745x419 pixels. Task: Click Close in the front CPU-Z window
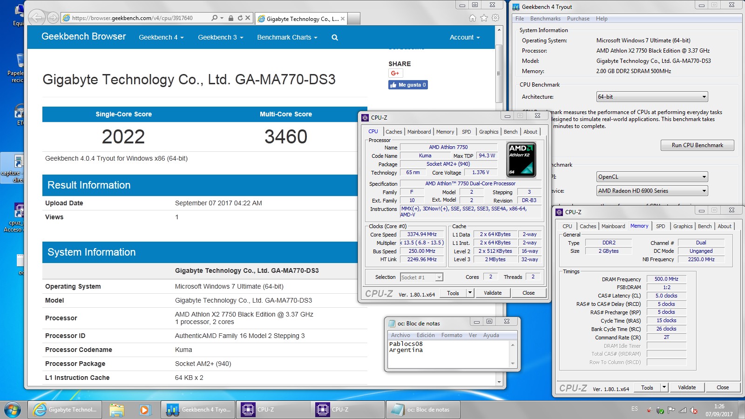tap(528, 293)
